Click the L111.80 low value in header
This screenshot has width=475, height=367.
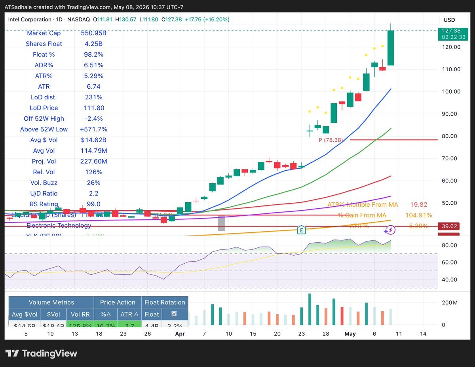pyautogui.click(x=148, y=19)
